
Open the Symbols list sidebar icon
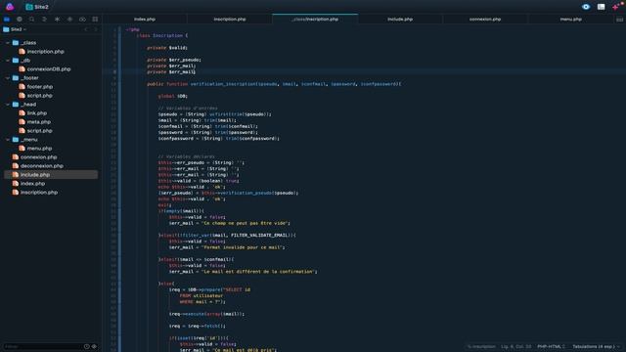(x=44, y=20)
